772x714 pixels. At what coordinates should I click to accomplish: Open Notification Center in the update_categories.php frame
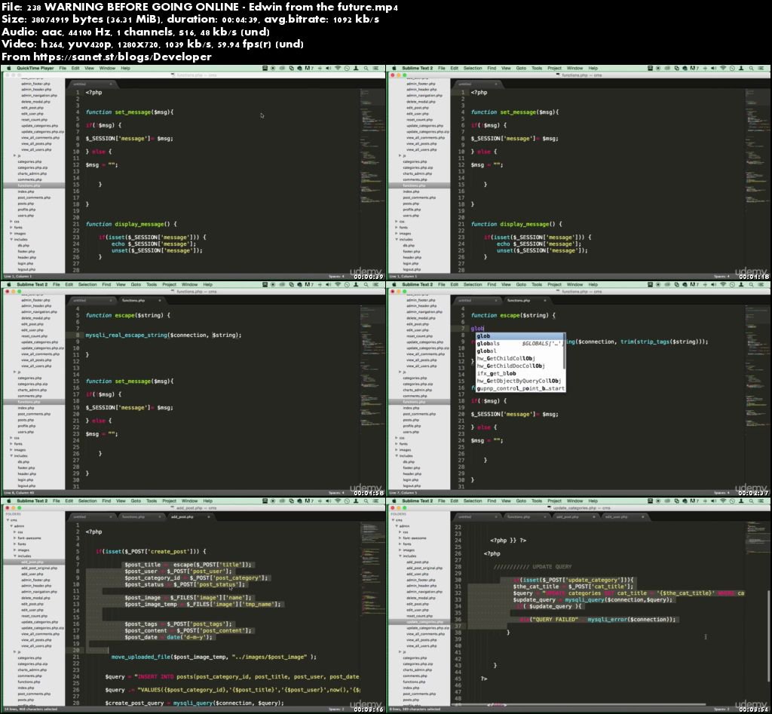click(761, 501)
